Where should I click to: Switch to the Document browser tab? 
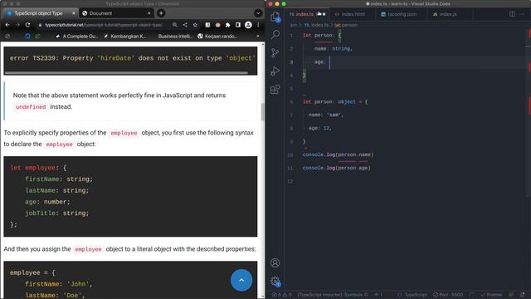116,13
